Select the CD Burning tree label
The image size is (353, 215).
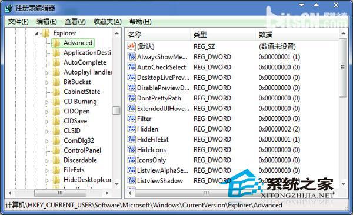pos(80,102)
